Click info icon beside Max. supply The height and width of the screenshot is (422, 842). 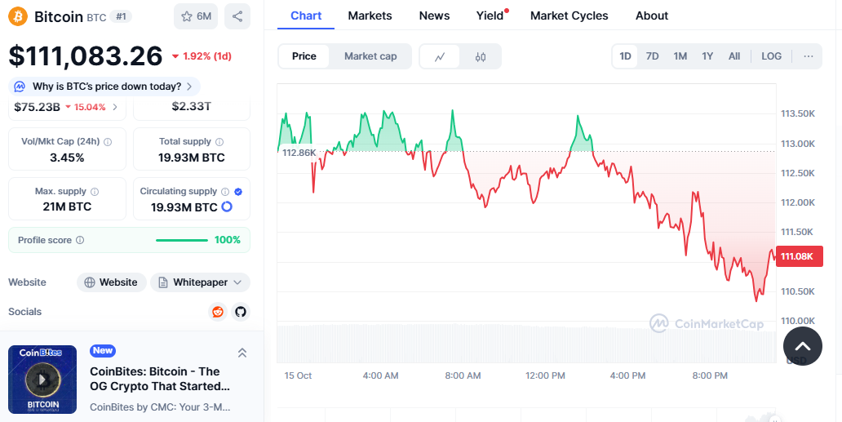tap(95, 192)
